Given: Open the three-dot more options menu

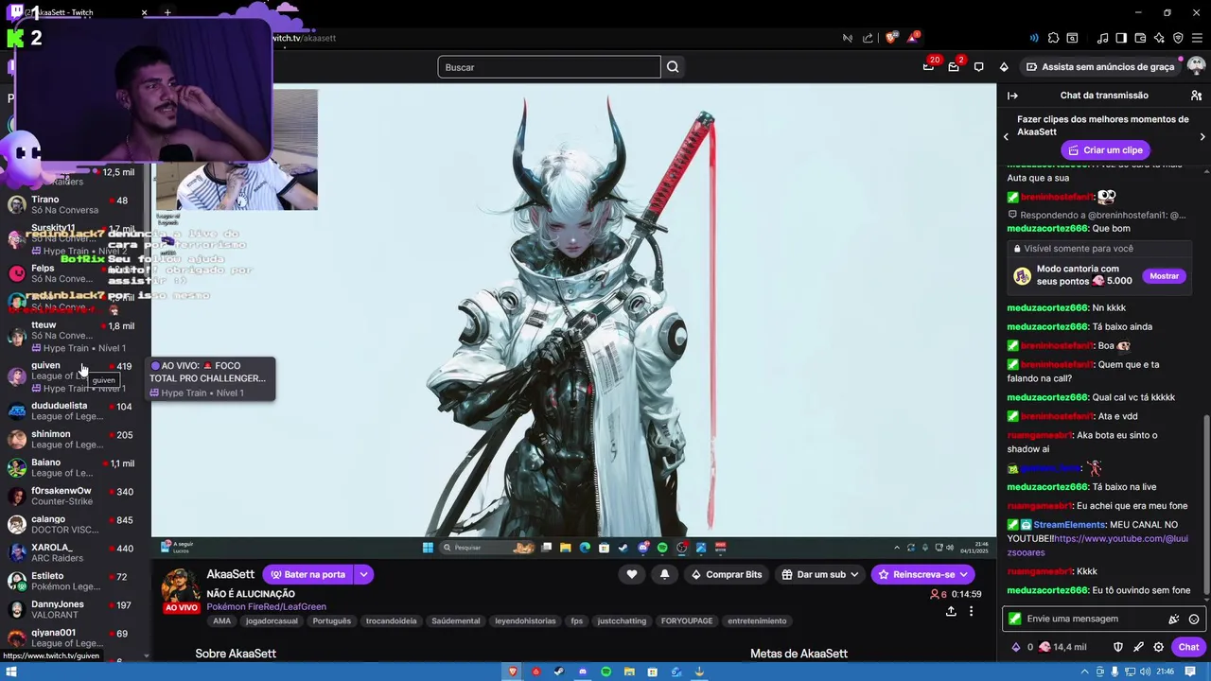Looking at the screenshot, I should click(x=971, y=611).
